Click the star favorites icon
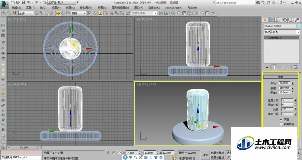 tap(274, 2)
